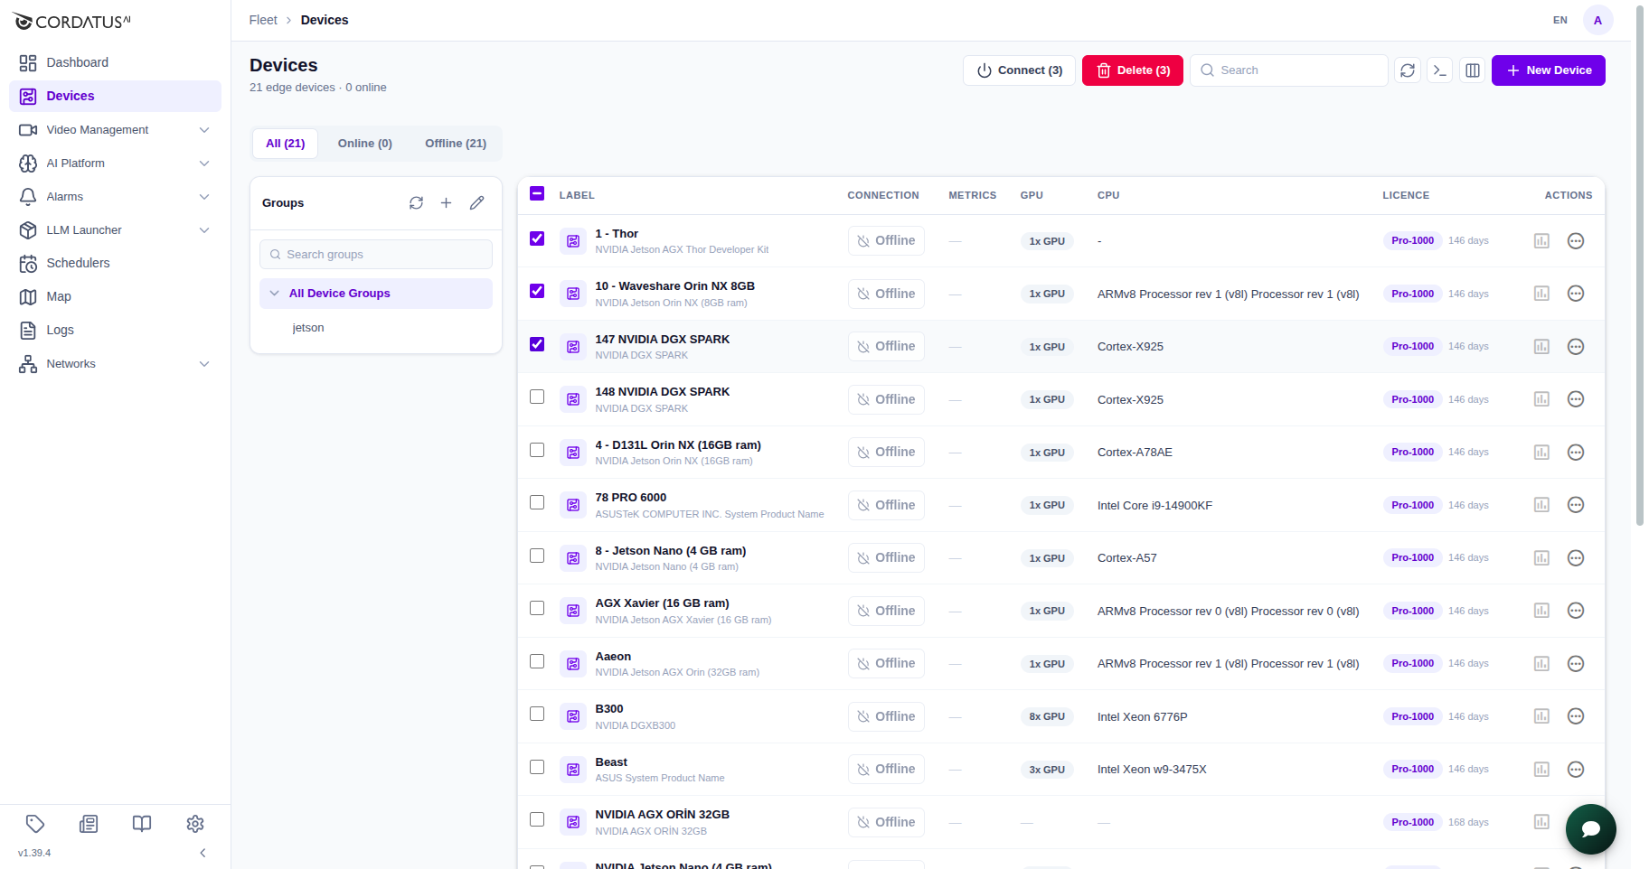This screenshot has height=869, width=1649.
Task: Switch to the Offline (21) tab
Action: (x=456, y=144)
